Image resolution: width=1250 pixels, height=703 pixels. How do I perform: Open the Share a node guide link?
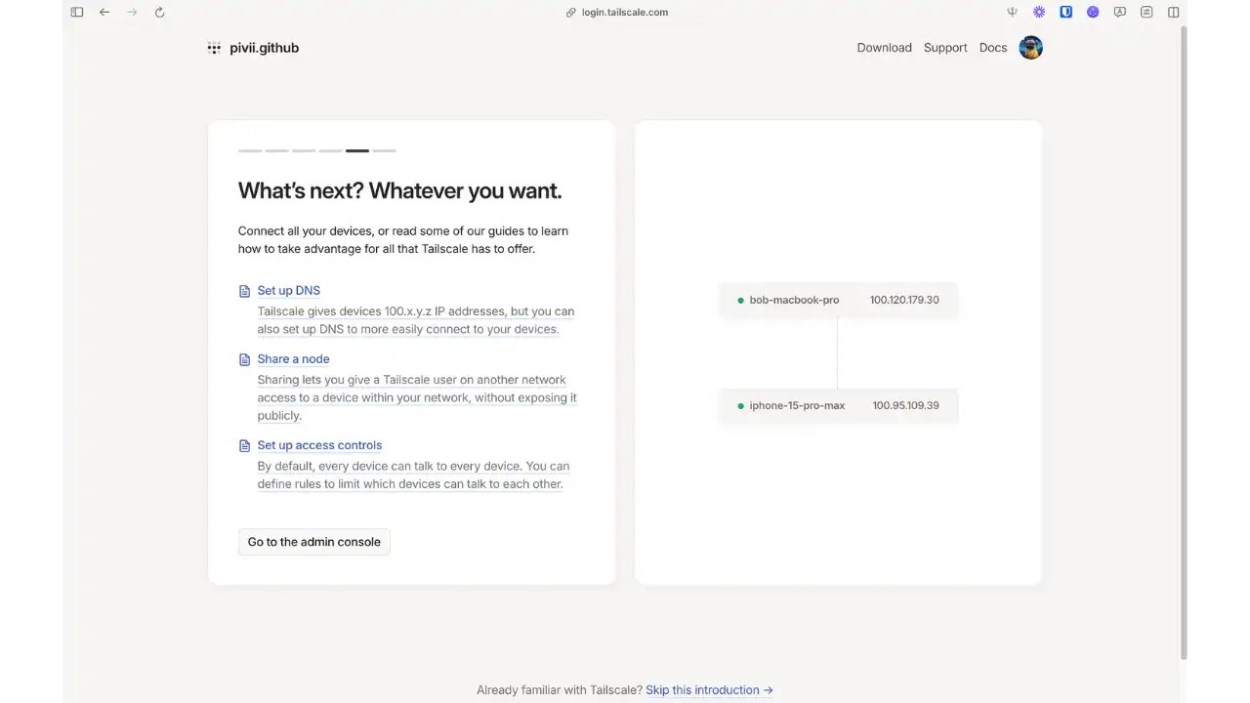click(x=293, y=359)
